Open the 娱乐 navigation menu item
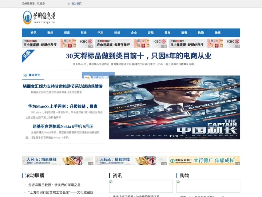This screenshot has height=197, width=262. pyautogui.click(x=67, y=33)
